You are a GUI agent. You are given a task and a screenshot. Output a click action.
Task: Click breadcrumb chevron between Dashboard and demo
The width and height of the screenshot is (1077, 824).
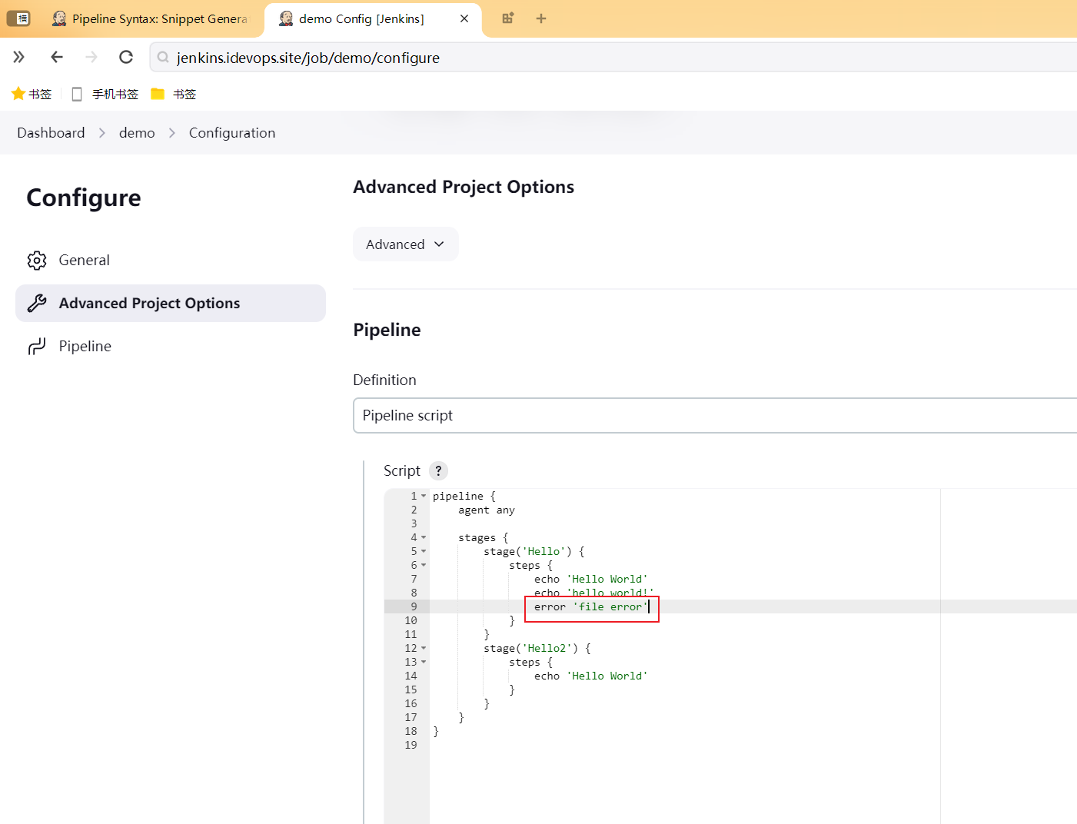102,133
